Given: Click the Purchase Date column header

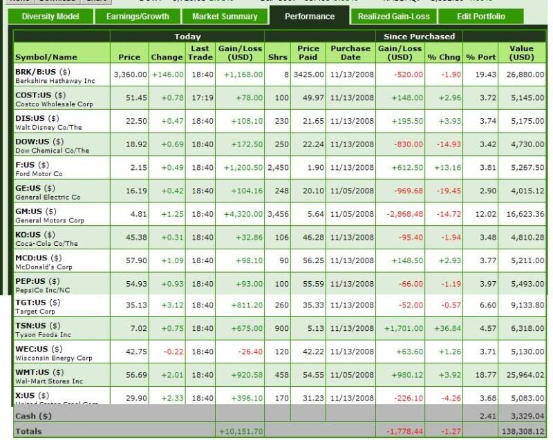Looking at the screenshot, I should [x=350, y=52].
